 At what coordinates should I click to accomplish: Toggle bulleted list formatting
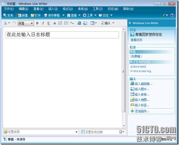[66, 23]
